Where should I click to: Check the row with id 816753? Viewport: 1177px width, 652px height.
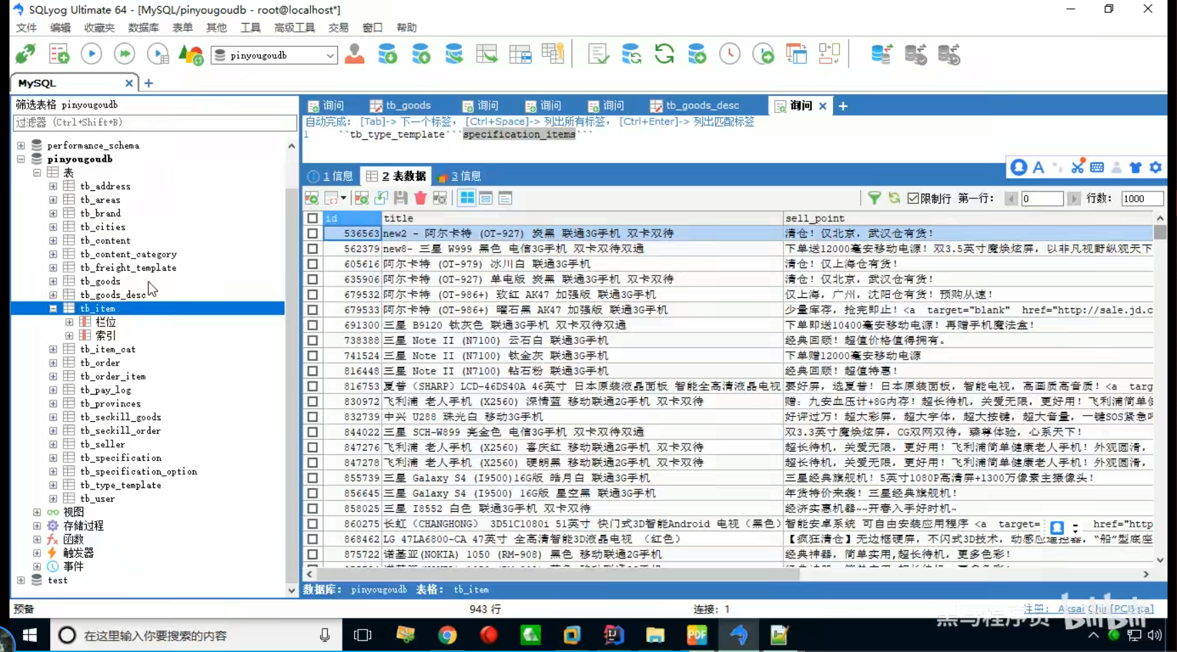(312, 386)
